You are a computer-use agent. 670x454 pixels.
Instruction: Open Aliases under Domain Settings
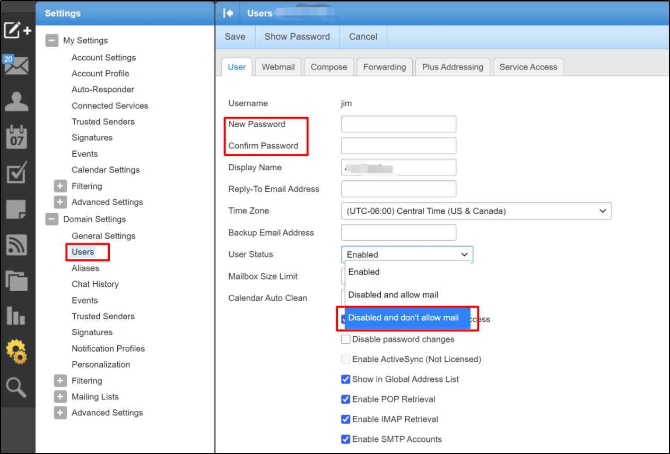coord(85,268)
